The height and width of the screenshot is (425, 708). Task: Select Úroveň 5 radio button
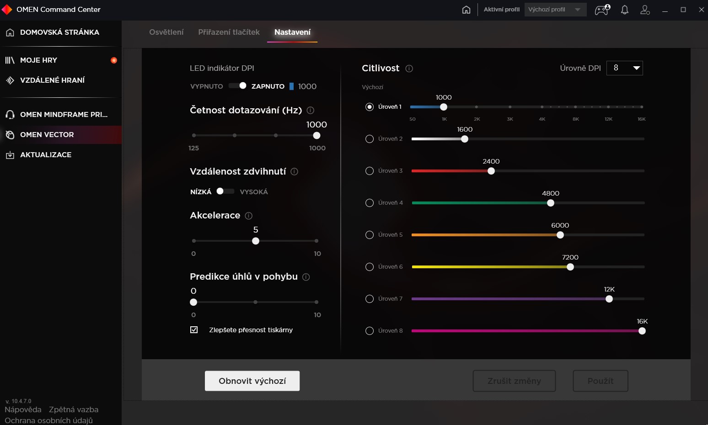point(370,235)
